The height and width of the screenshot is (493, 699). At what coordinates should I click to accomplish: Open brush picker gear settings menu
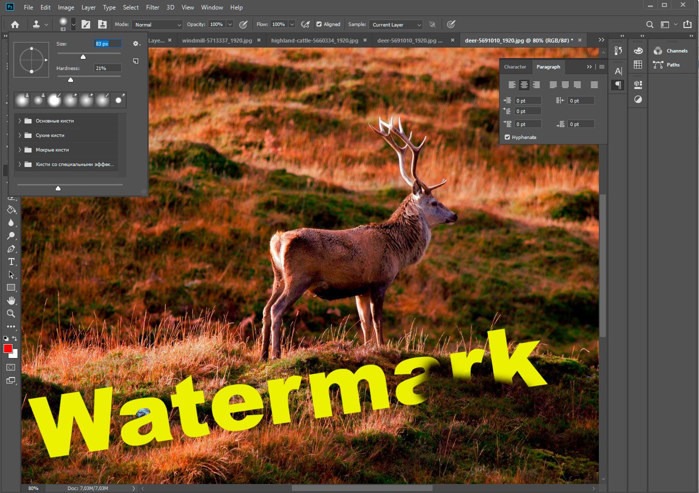point(136,44)
